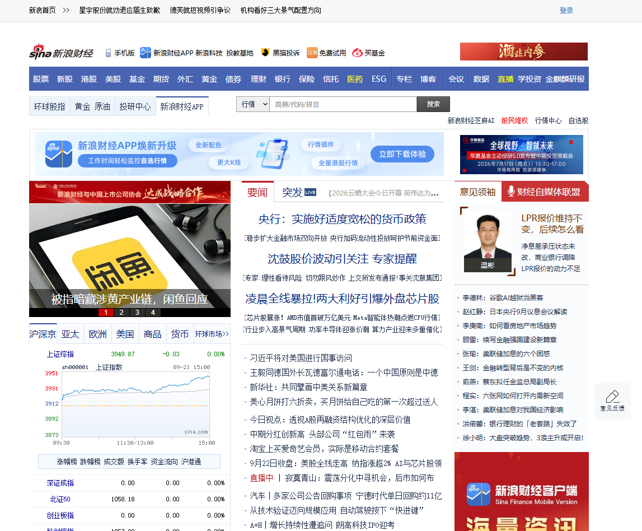Click the Shanghai index intraday chart
The height and width of the screenshot is (531, 642).
135,405
